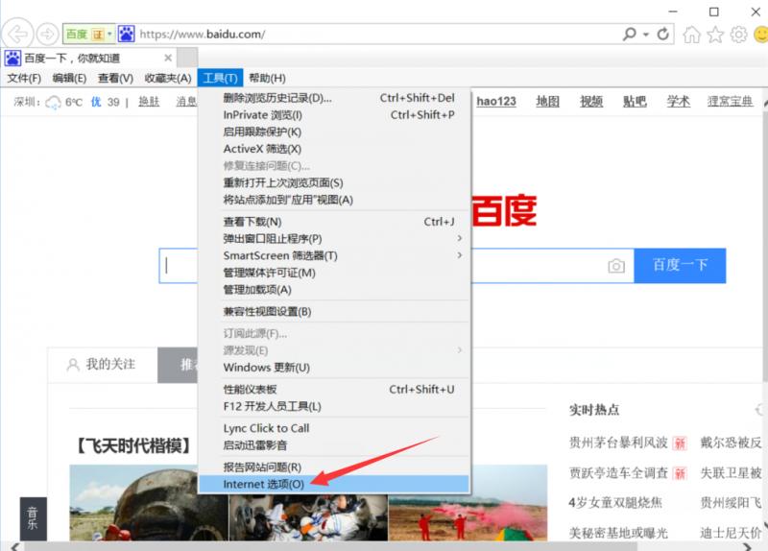Choose 重新打开上次浏览页面(S)

[334, 182]
